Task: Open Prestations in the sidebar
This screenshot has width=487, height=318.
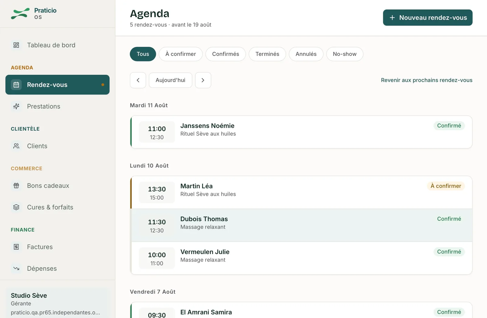Action: click(x=58, y=106)
